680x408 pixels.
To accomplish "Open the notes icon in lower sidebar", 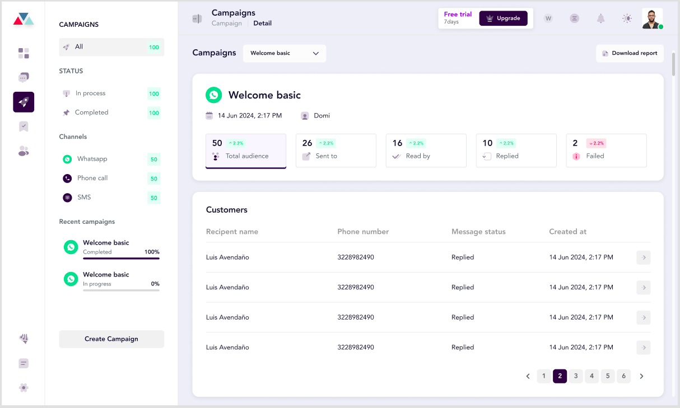I will (24, 363).
